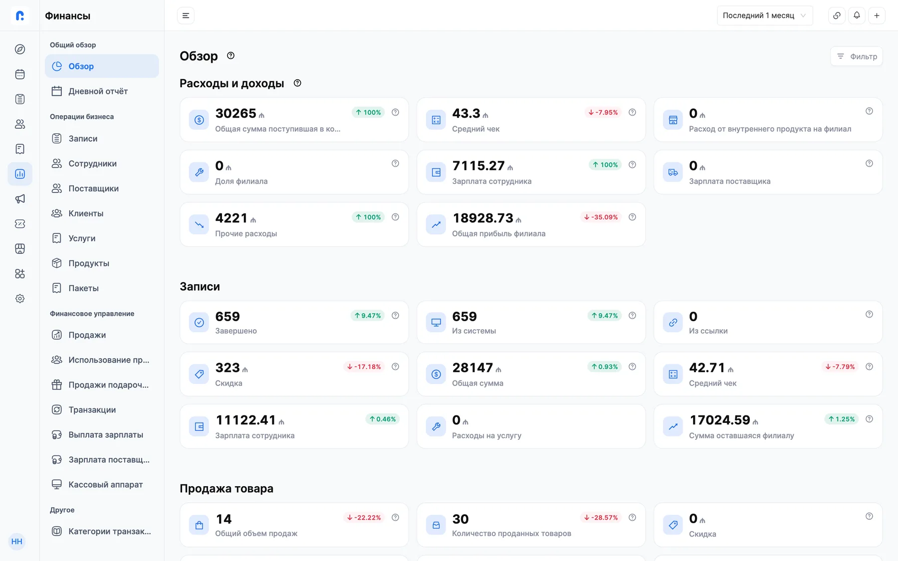Click help icon on Из ссылки card
Viewport: 898px width, 561px height.
point(869,314)
